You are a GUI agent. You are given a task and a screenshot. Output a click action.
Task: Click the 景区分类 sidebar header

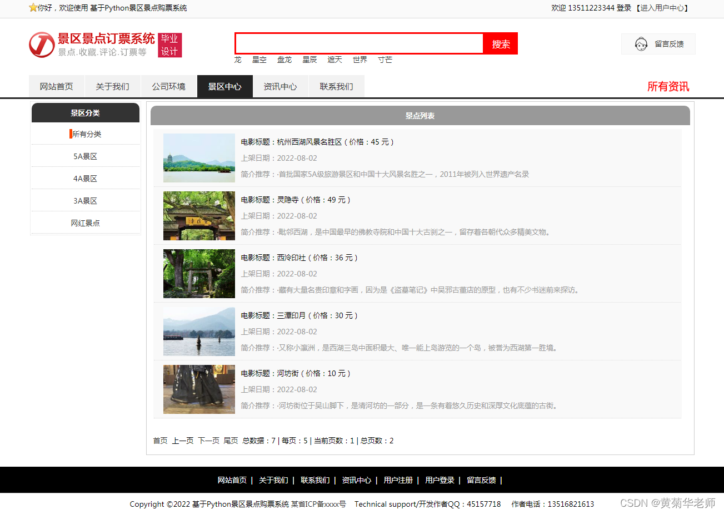[86, 113]
